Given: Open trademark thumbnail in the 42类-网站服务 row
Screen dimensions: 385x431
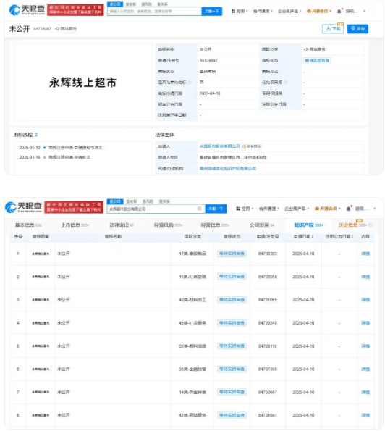Looking at the screenshot, I should 41,415.
